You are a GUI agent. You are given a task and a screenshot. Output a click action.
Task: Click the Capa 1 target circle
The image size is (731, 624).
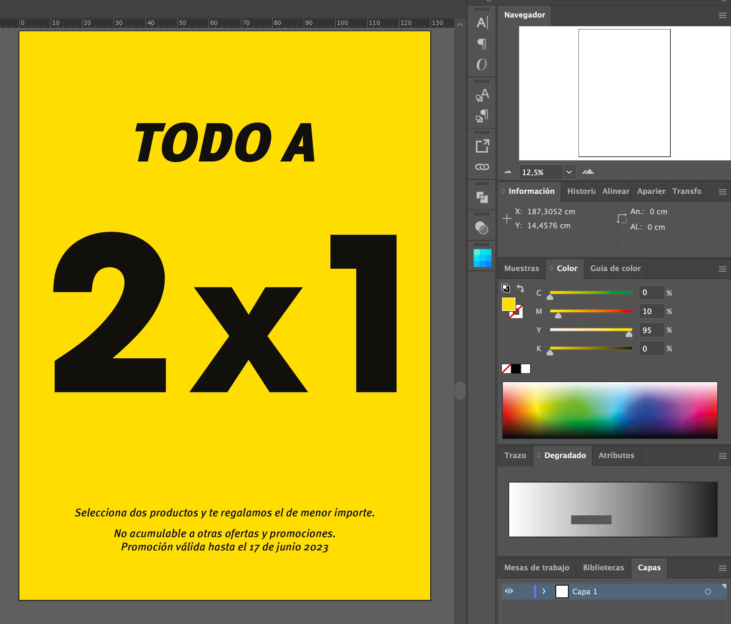[x=707, y=592]
